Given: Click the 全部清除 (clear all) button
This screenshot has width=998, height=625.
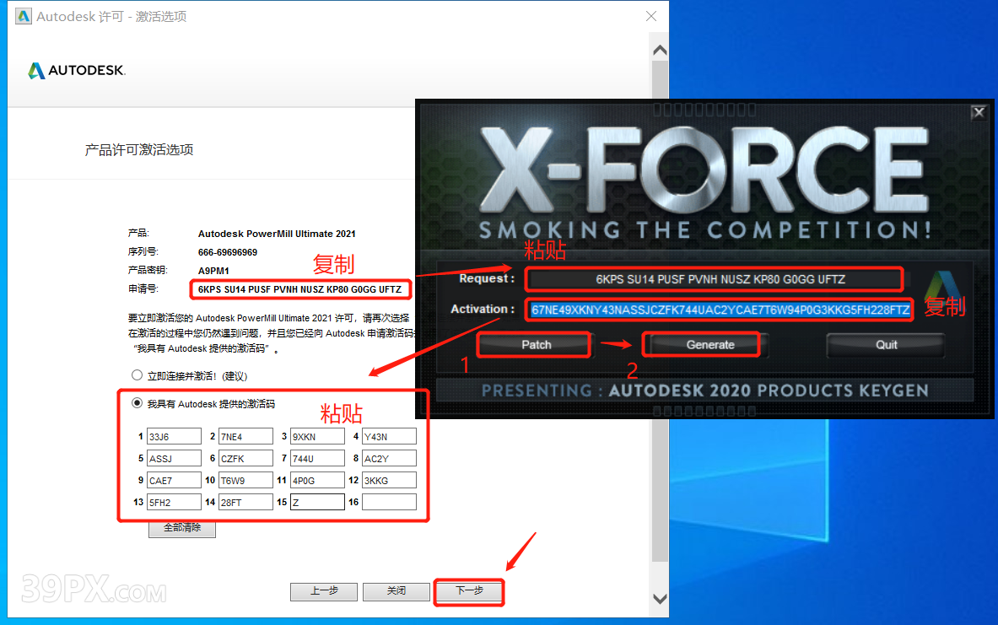Looking at the screenshot, I should point(182,528).
